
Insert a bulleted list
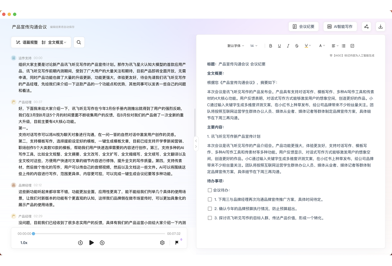coord(344,46)
